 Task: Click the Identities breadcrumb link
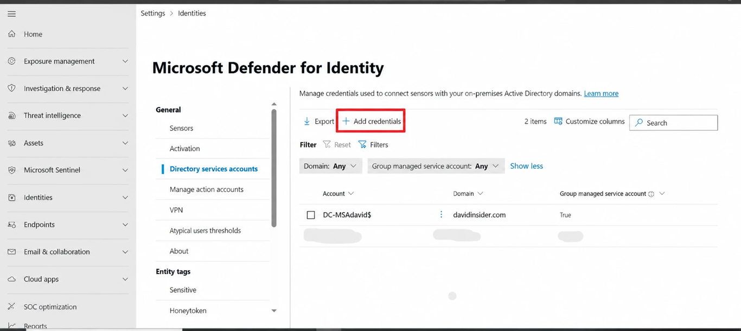point(192,13)
